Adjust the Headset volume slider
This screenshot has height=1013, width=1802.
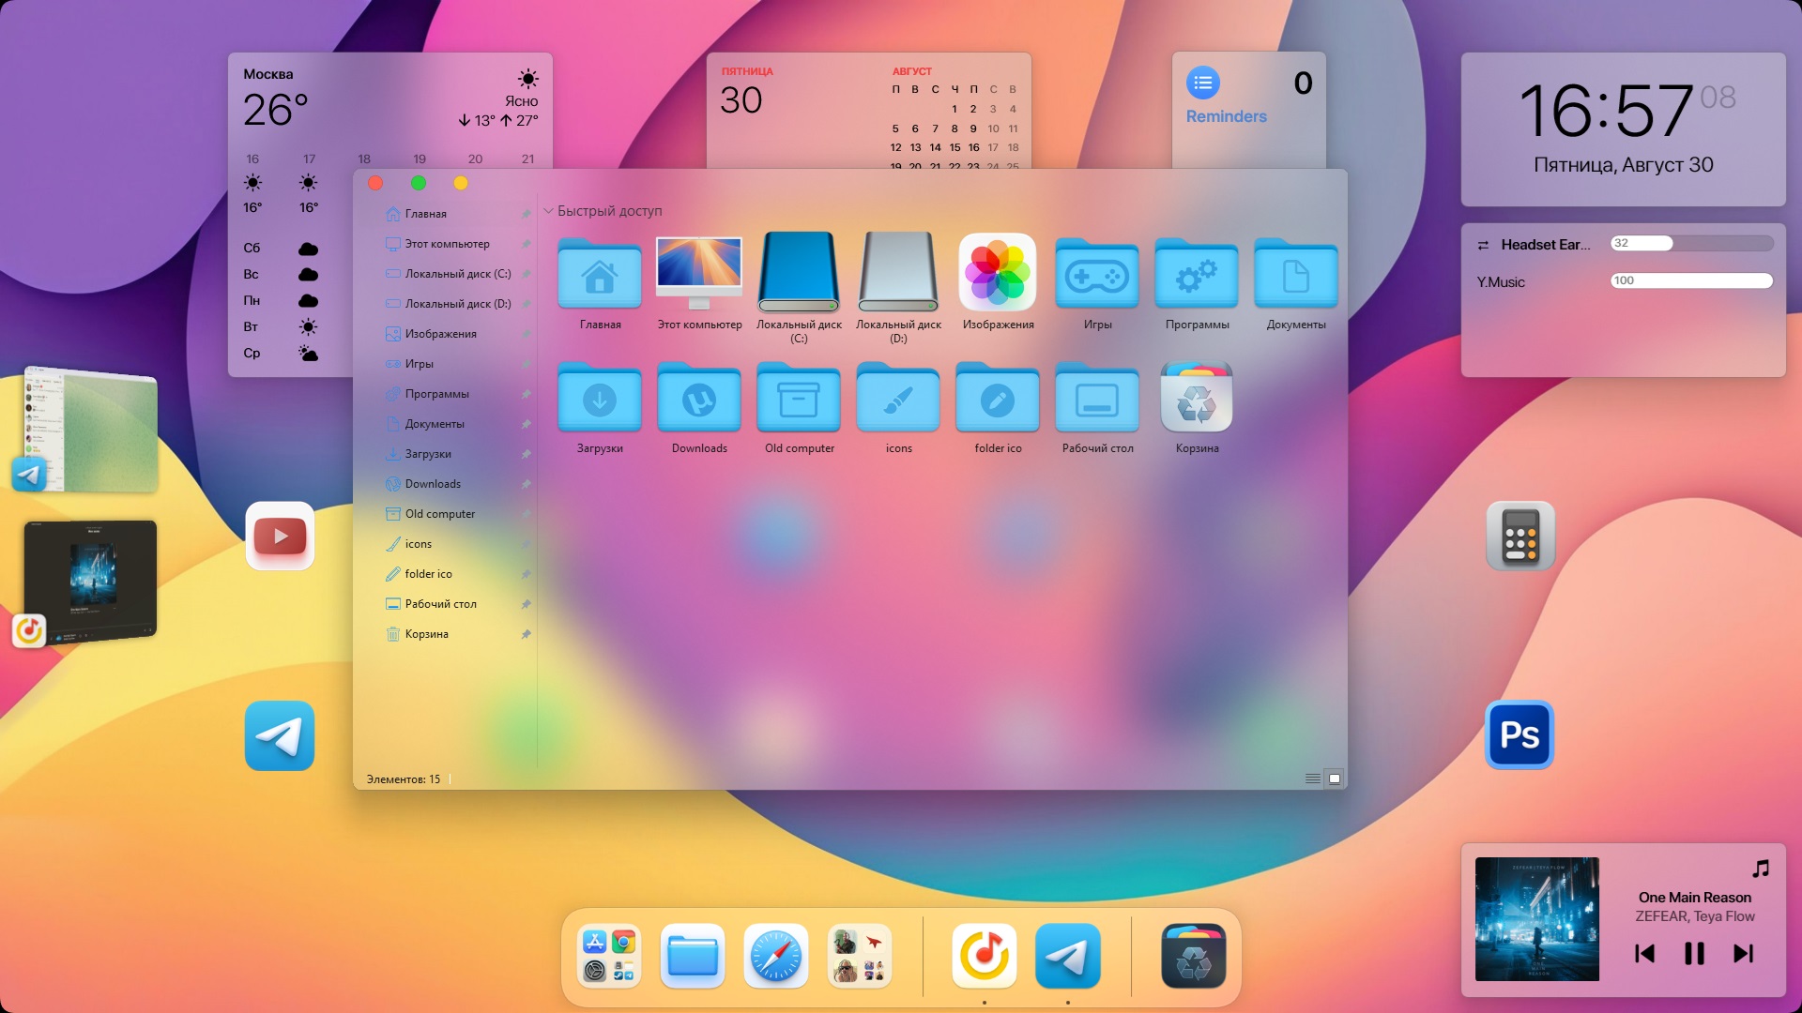[x=1691, y=243]
